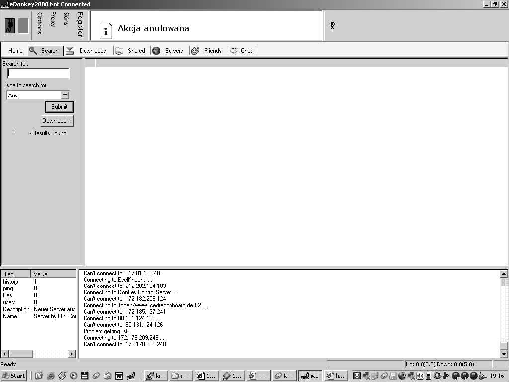Click log line mentioning Jodah/www.Icedragonboard.de #2
The width and height of the screenshot is (509, 382).
(146, 305)
